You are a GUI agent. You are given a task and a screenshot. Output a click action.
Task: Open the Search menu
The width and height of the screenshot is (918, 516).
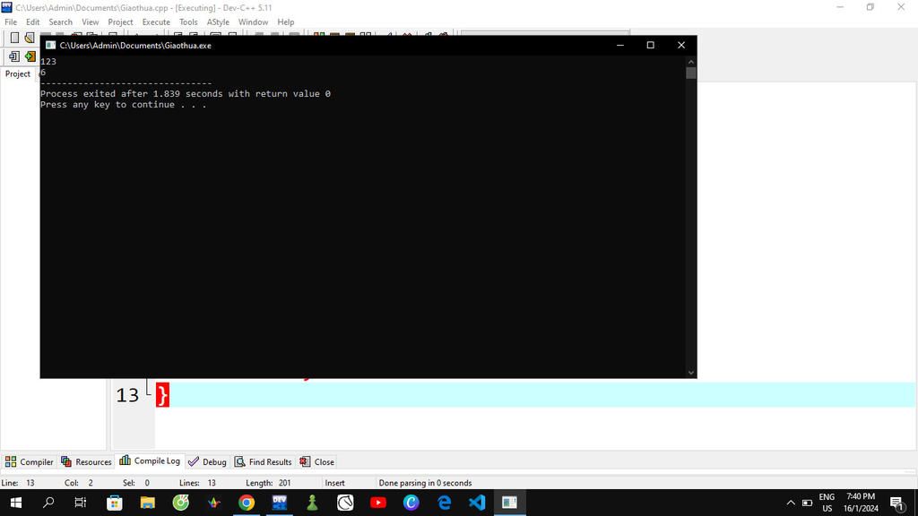(x=60, y=22)
